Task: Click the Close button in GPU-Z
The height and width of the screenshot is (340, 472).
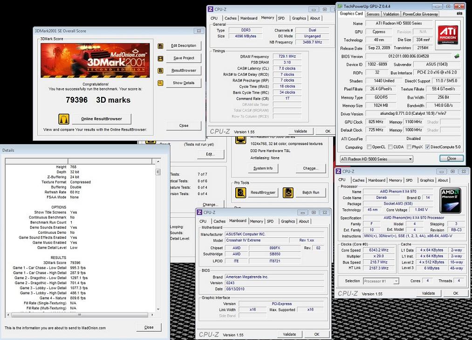Action: [451, 159]
